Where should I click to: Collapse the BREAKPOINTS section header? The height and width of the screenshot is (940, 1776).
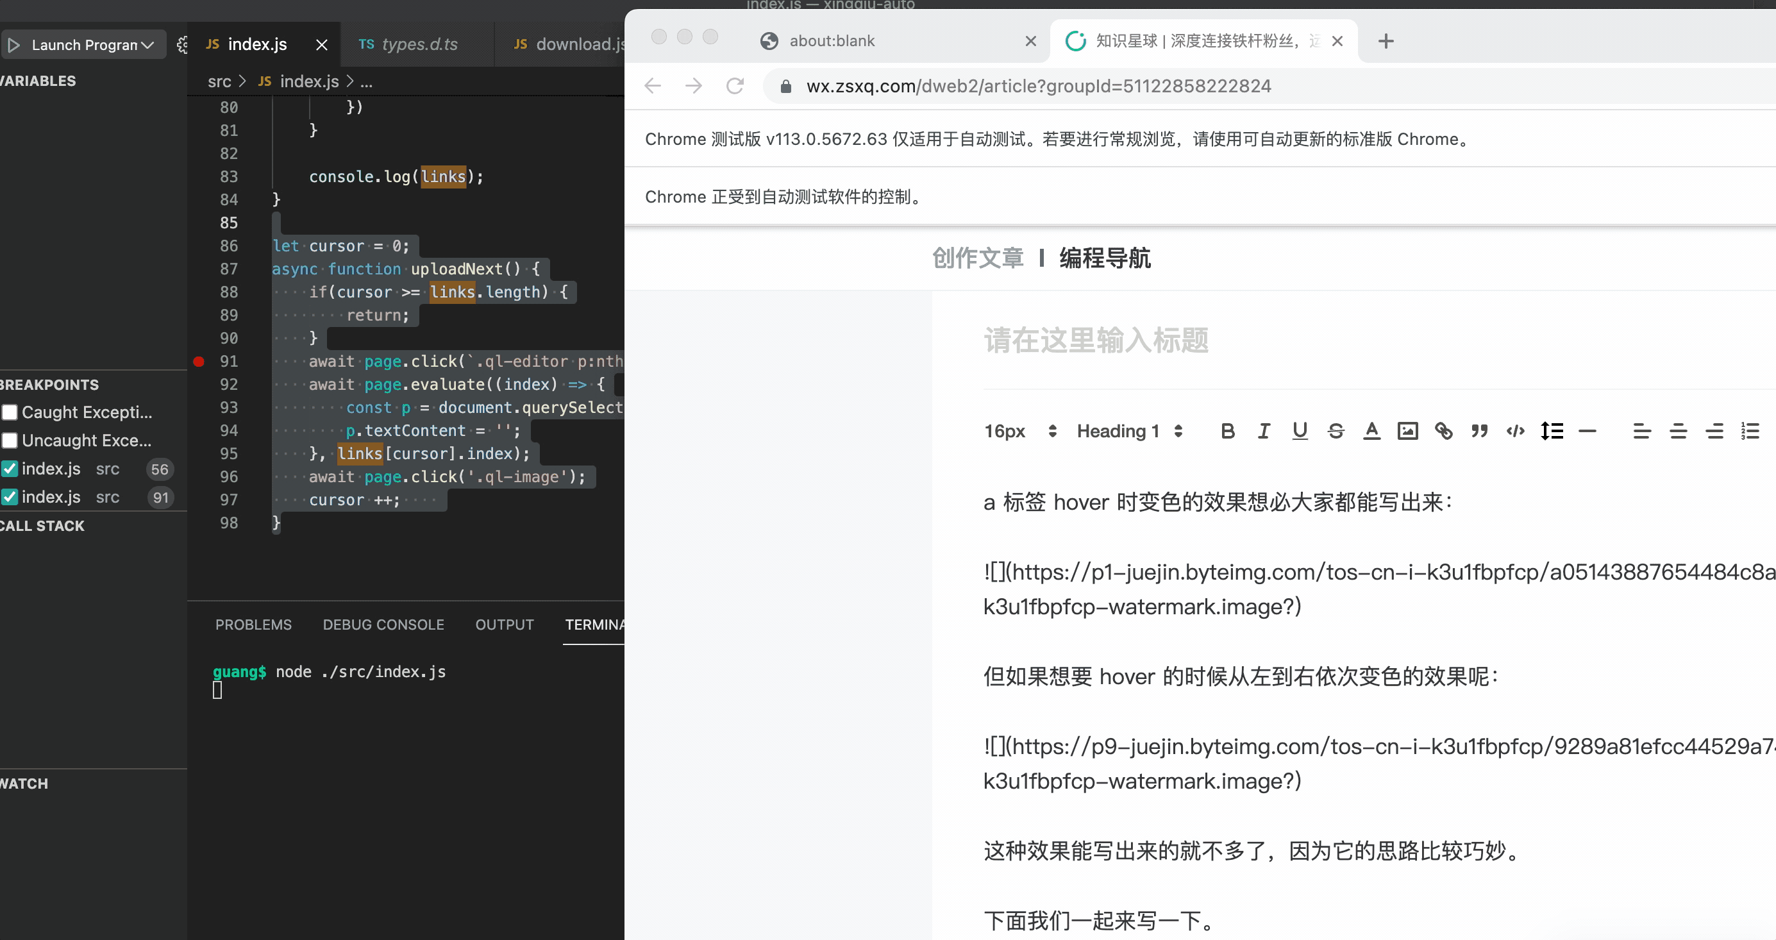49,385
